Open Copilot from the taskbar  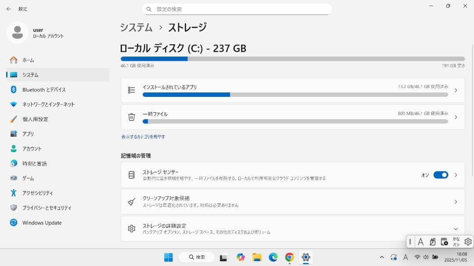[241, 257]
